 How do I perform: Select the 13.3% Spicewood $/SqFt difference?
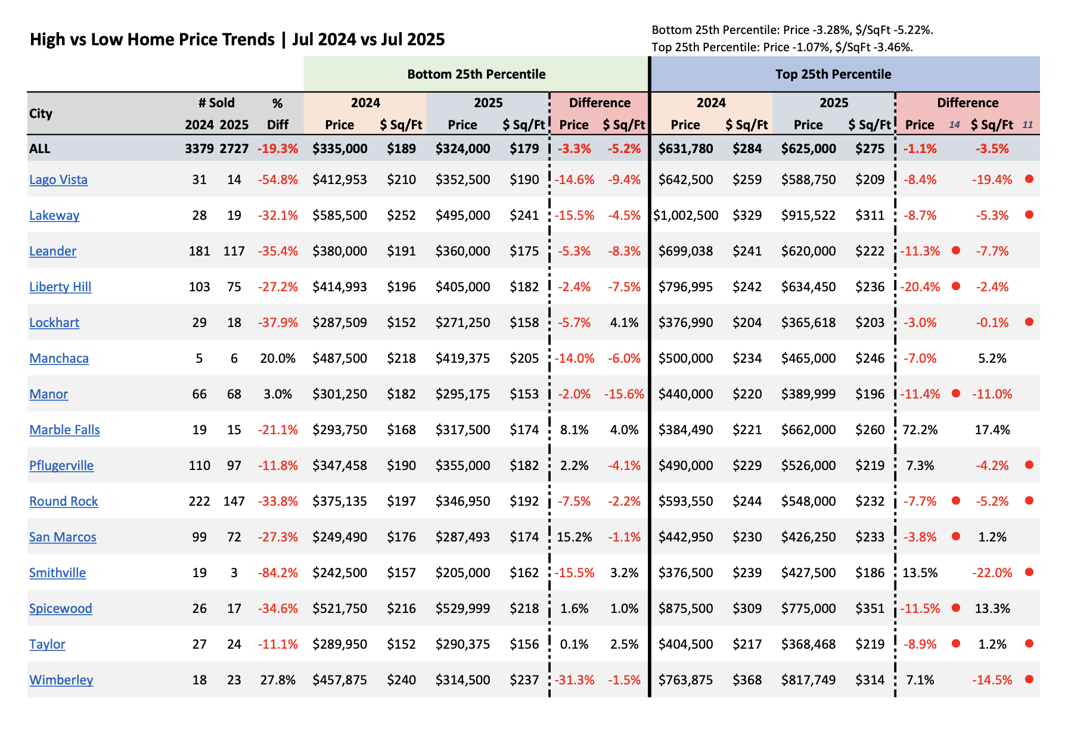click(992, 608)
